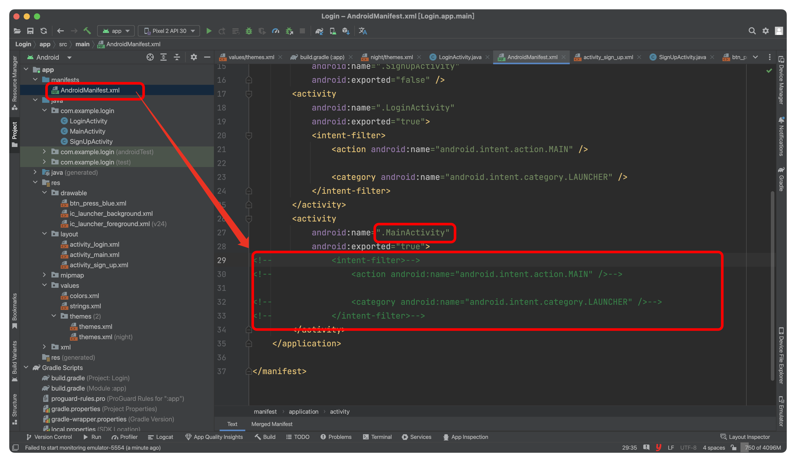The width and height of the screenshot is (796, 462).
Task: Toggle the Build Variants side panel
Action: coord(15,361)
